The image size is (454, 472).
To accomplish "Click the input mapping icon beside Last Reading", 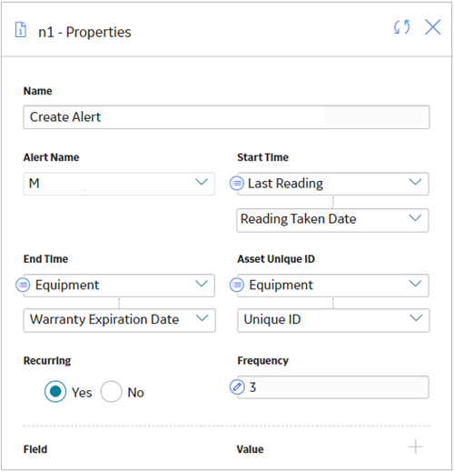I will pyautogui.click(x=237, y=184).
